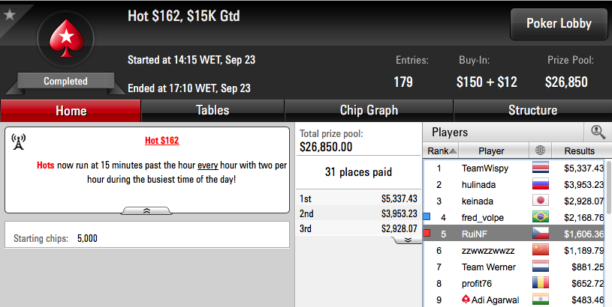Open the Chip Graph tab
The image size is (612, 307).
369,111
